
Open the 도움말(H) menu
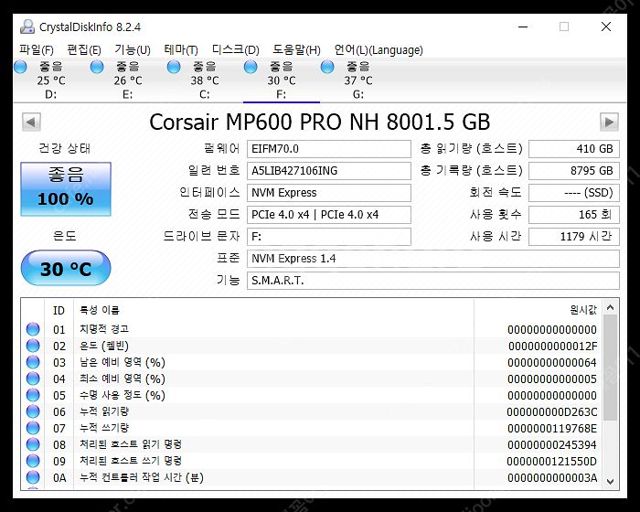(296, 49)
